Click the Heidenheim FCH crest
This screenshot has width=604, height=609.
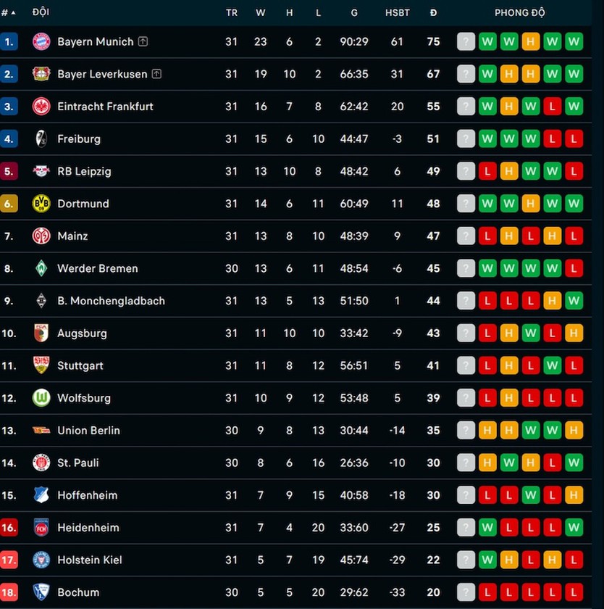[41, 528]
